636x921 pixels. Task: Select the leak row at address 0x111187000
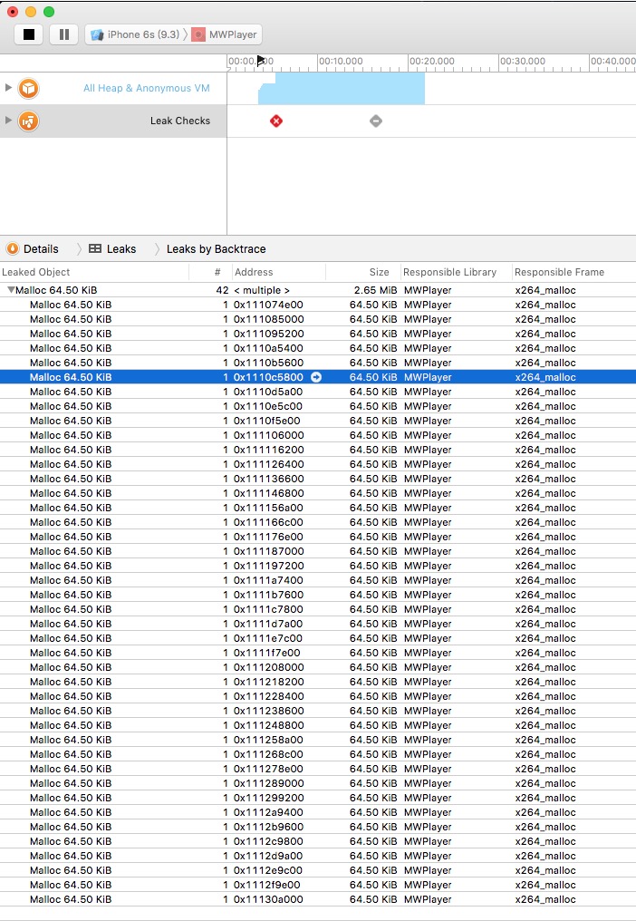[x=318, y=551]
